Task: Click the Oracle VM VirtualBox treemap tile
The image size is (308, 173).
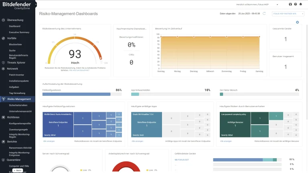Action: 146,125
